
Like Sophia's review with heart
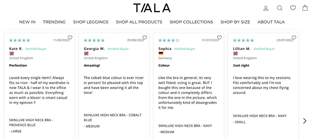tap(219, 38)
